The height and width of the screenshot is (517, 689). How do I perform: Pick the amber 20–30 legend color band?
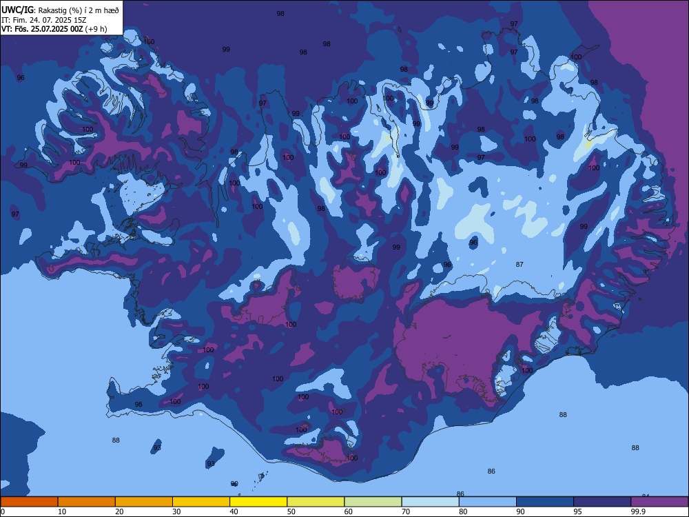[144, 502]
